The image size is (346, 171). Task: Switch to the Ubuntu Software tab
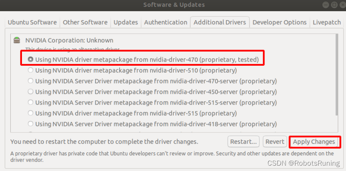(x=33, y=22)
